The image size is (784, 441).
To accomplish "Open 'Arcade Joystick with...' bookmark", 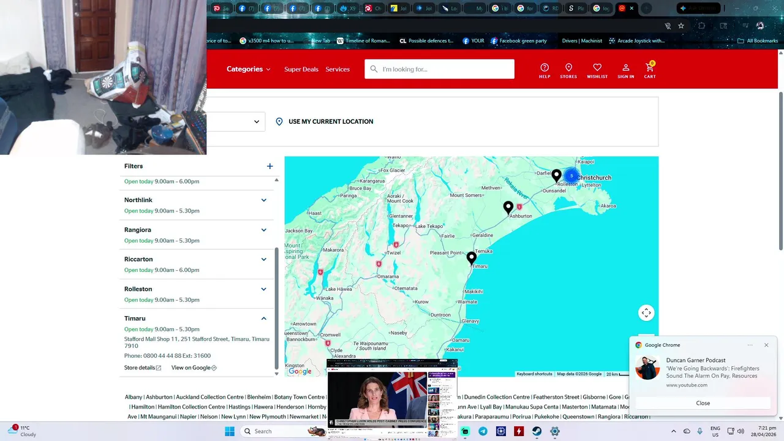I will pos(637,41).
